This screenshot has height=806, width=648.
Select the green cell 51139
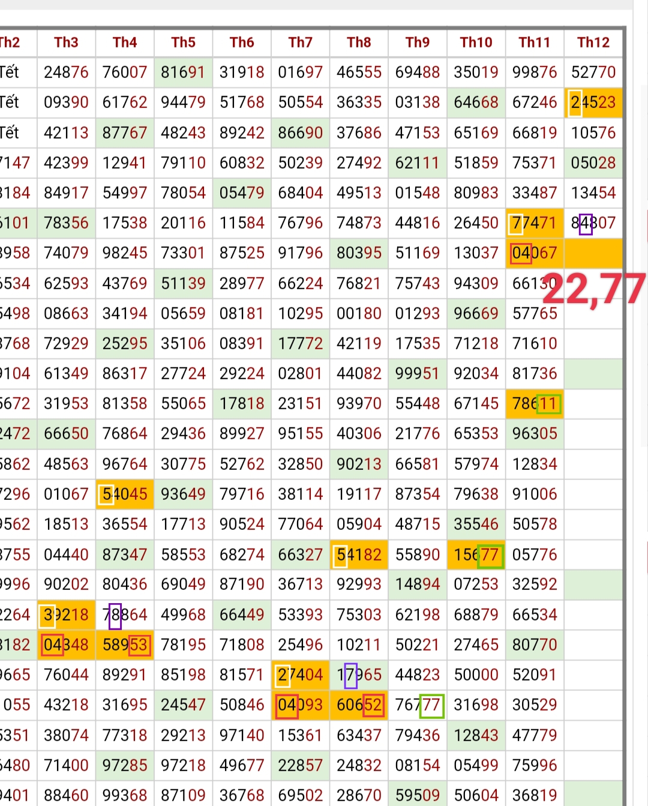pyautogui.click(x=183, y=283)
